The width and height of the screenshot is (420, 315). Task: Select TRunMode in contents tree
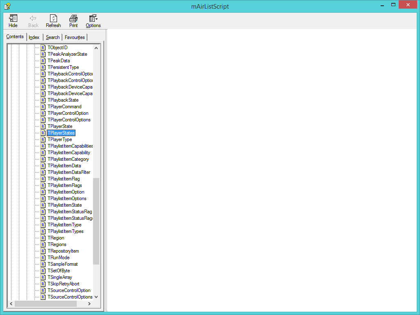click(59, 258)
